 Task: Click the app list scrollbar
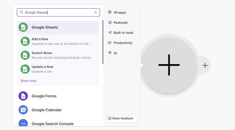click(x=103, y=42)
